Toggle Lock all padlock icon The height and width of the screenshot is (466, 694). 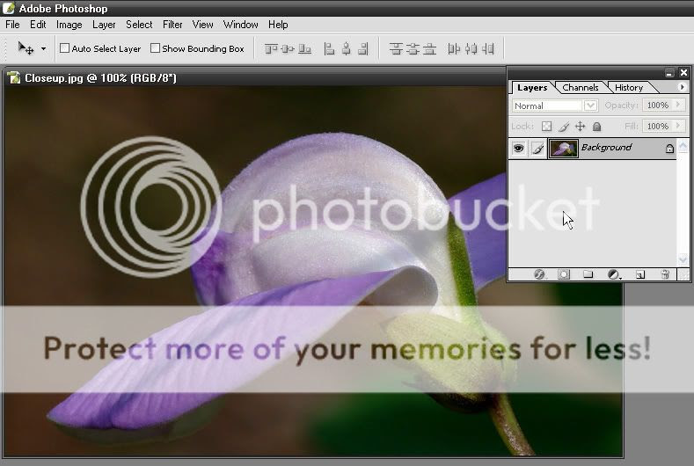[596, 127]
